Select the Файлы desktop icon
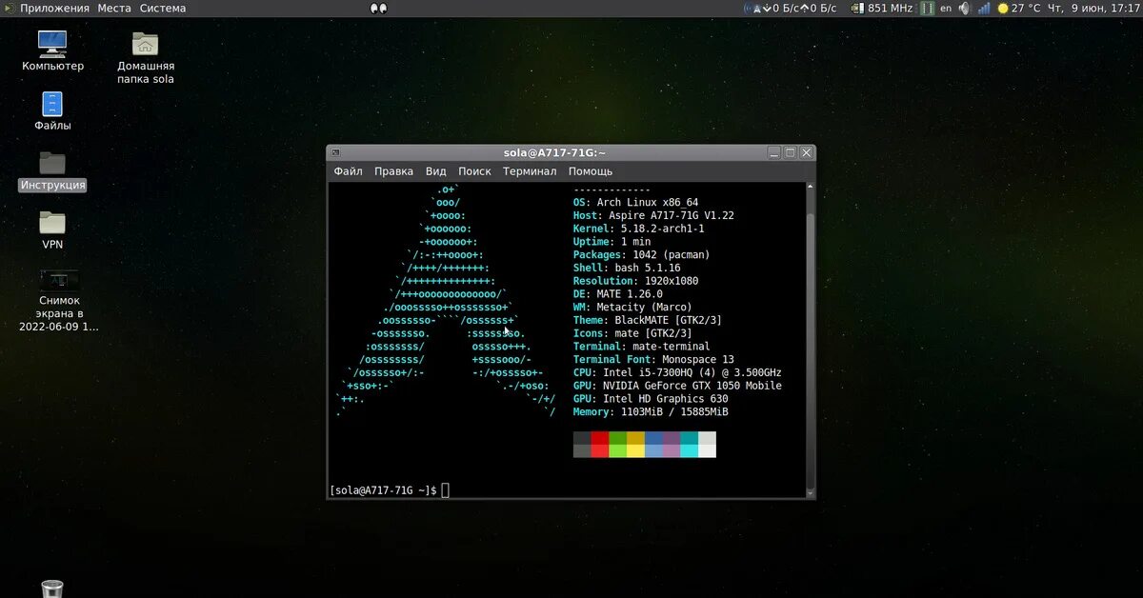Image resolution: width=1143 pixels, height=598 pixels. (x=52, y=111)
